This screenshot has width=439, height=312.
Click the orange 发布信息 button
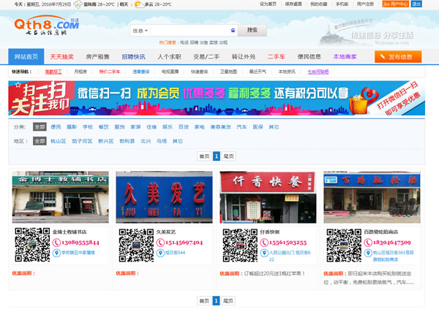point(399,56)
